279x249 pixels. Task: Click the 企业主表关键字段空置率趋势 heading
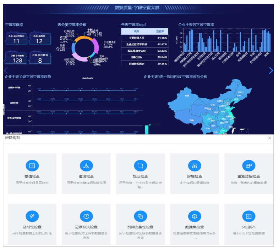pyautogui.click(x=28, y=77)
